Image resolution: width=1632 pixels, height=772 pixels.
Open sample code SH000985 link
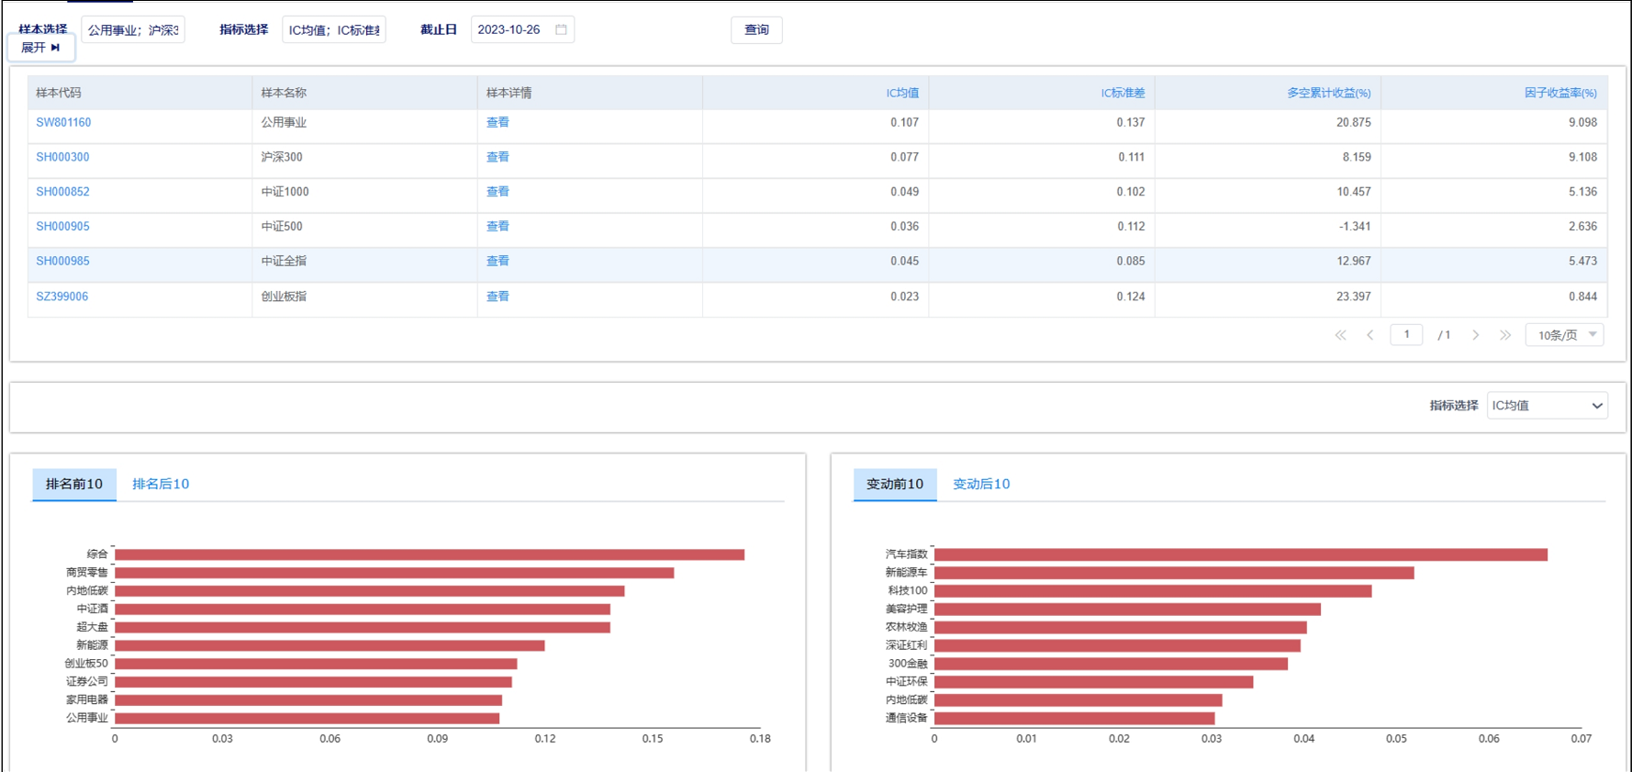[x=62, y=261]
